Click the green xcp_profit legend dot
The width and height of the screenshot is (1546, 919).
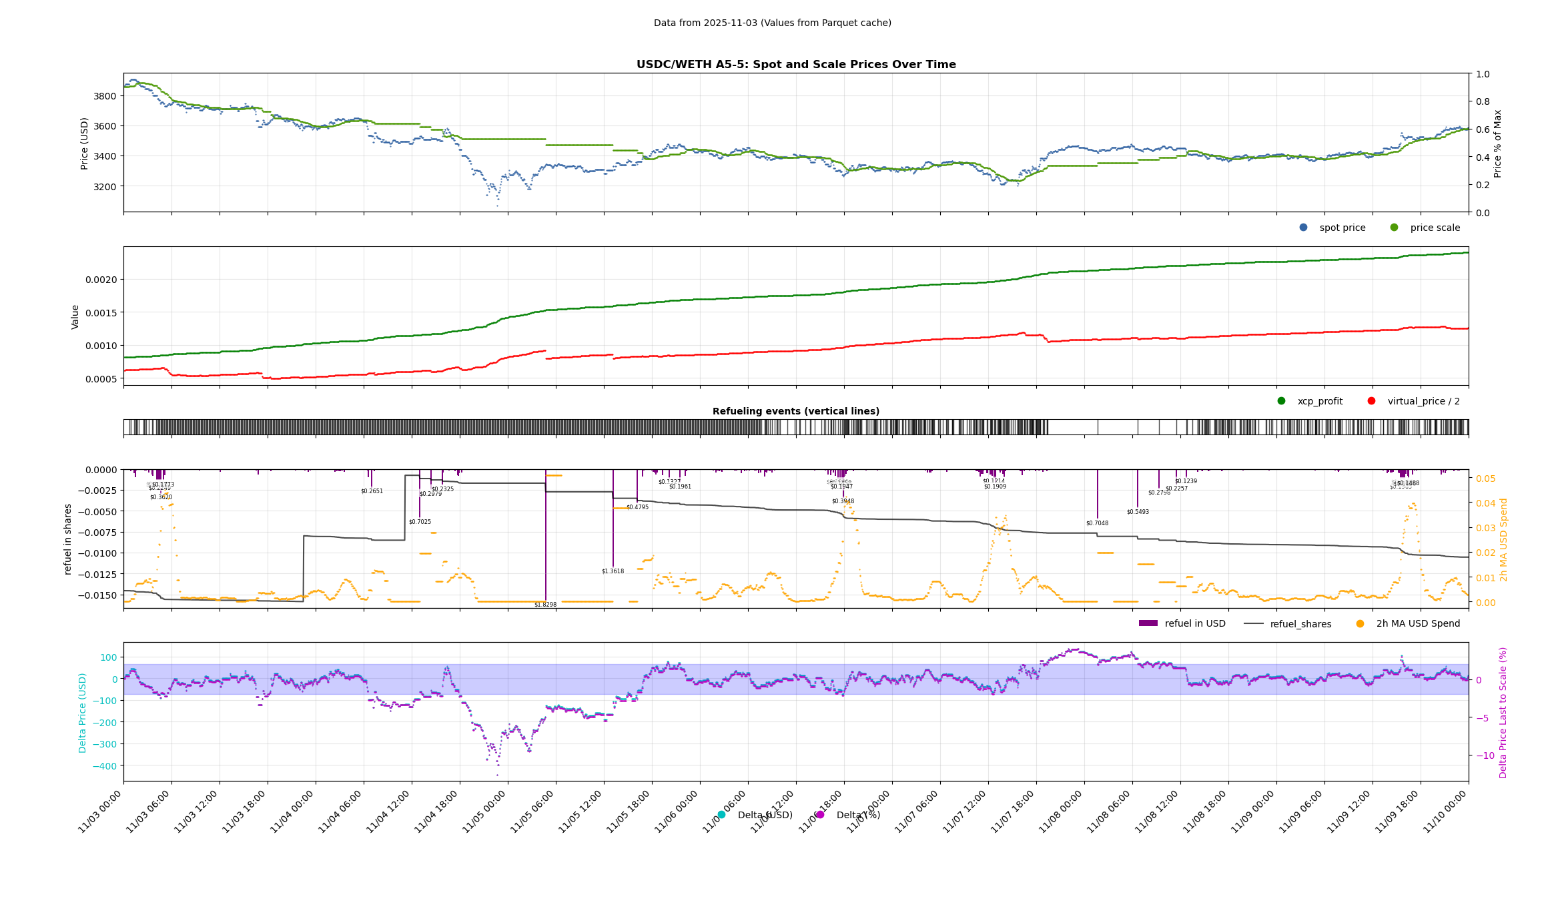point(1281,401)
